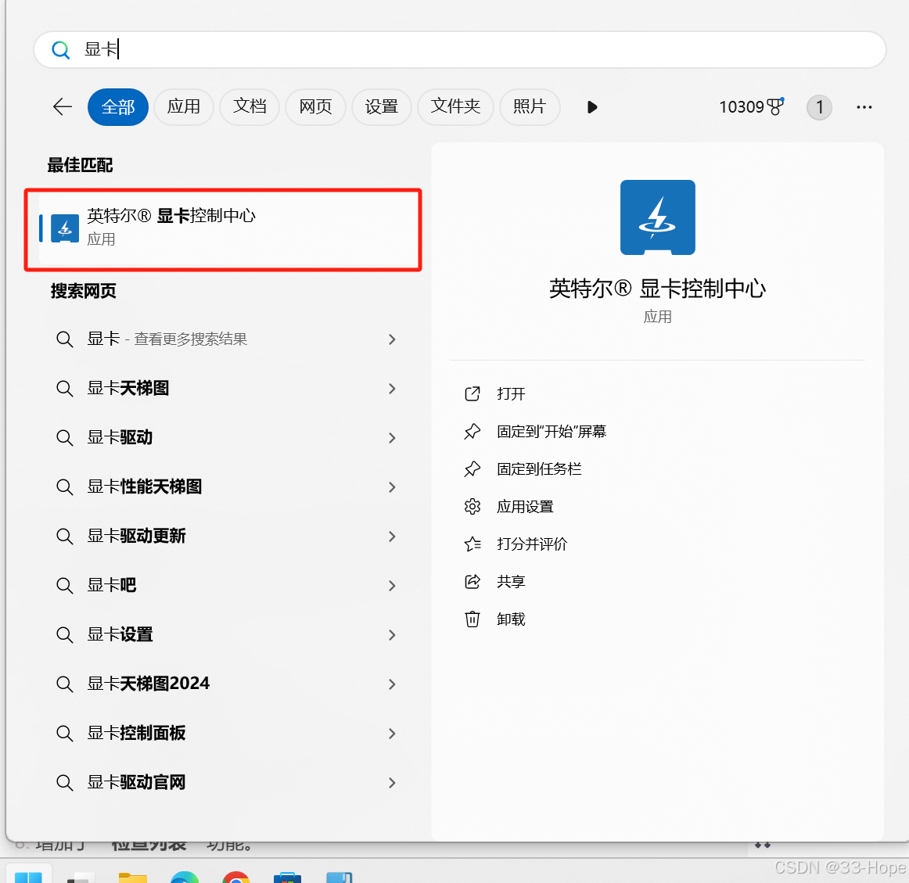Open Microsoft Edge from the taskbar
The width and height of the screenshot is (909, 883).
[x=185, y=876]
